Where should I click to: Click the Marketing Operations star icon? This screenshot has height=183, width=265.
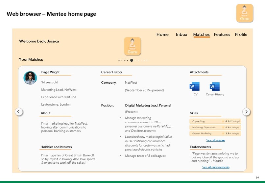click(223, 127)
